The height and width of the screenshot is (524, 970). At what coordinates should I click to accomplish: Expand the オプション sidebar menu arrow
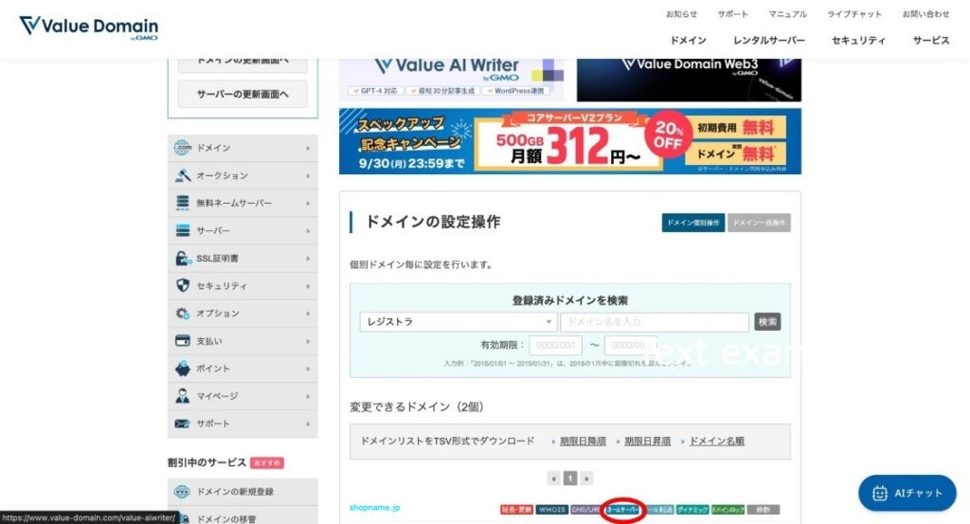[308, 314]
